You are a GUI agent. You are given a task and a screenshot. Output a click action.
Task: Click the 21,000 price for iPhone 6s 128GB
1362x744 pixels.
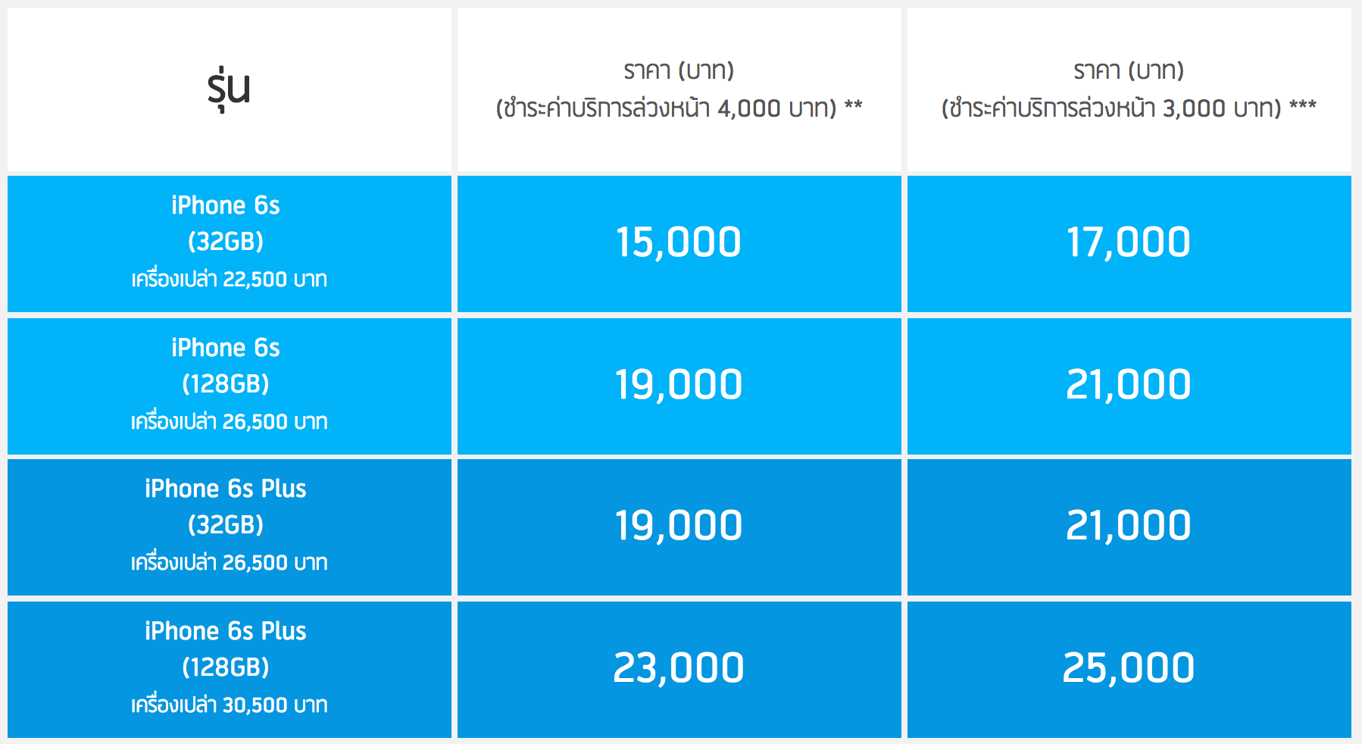point(1129,385)
